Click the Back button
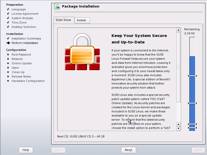Viewport: 207px width, 155px height. 58,150
